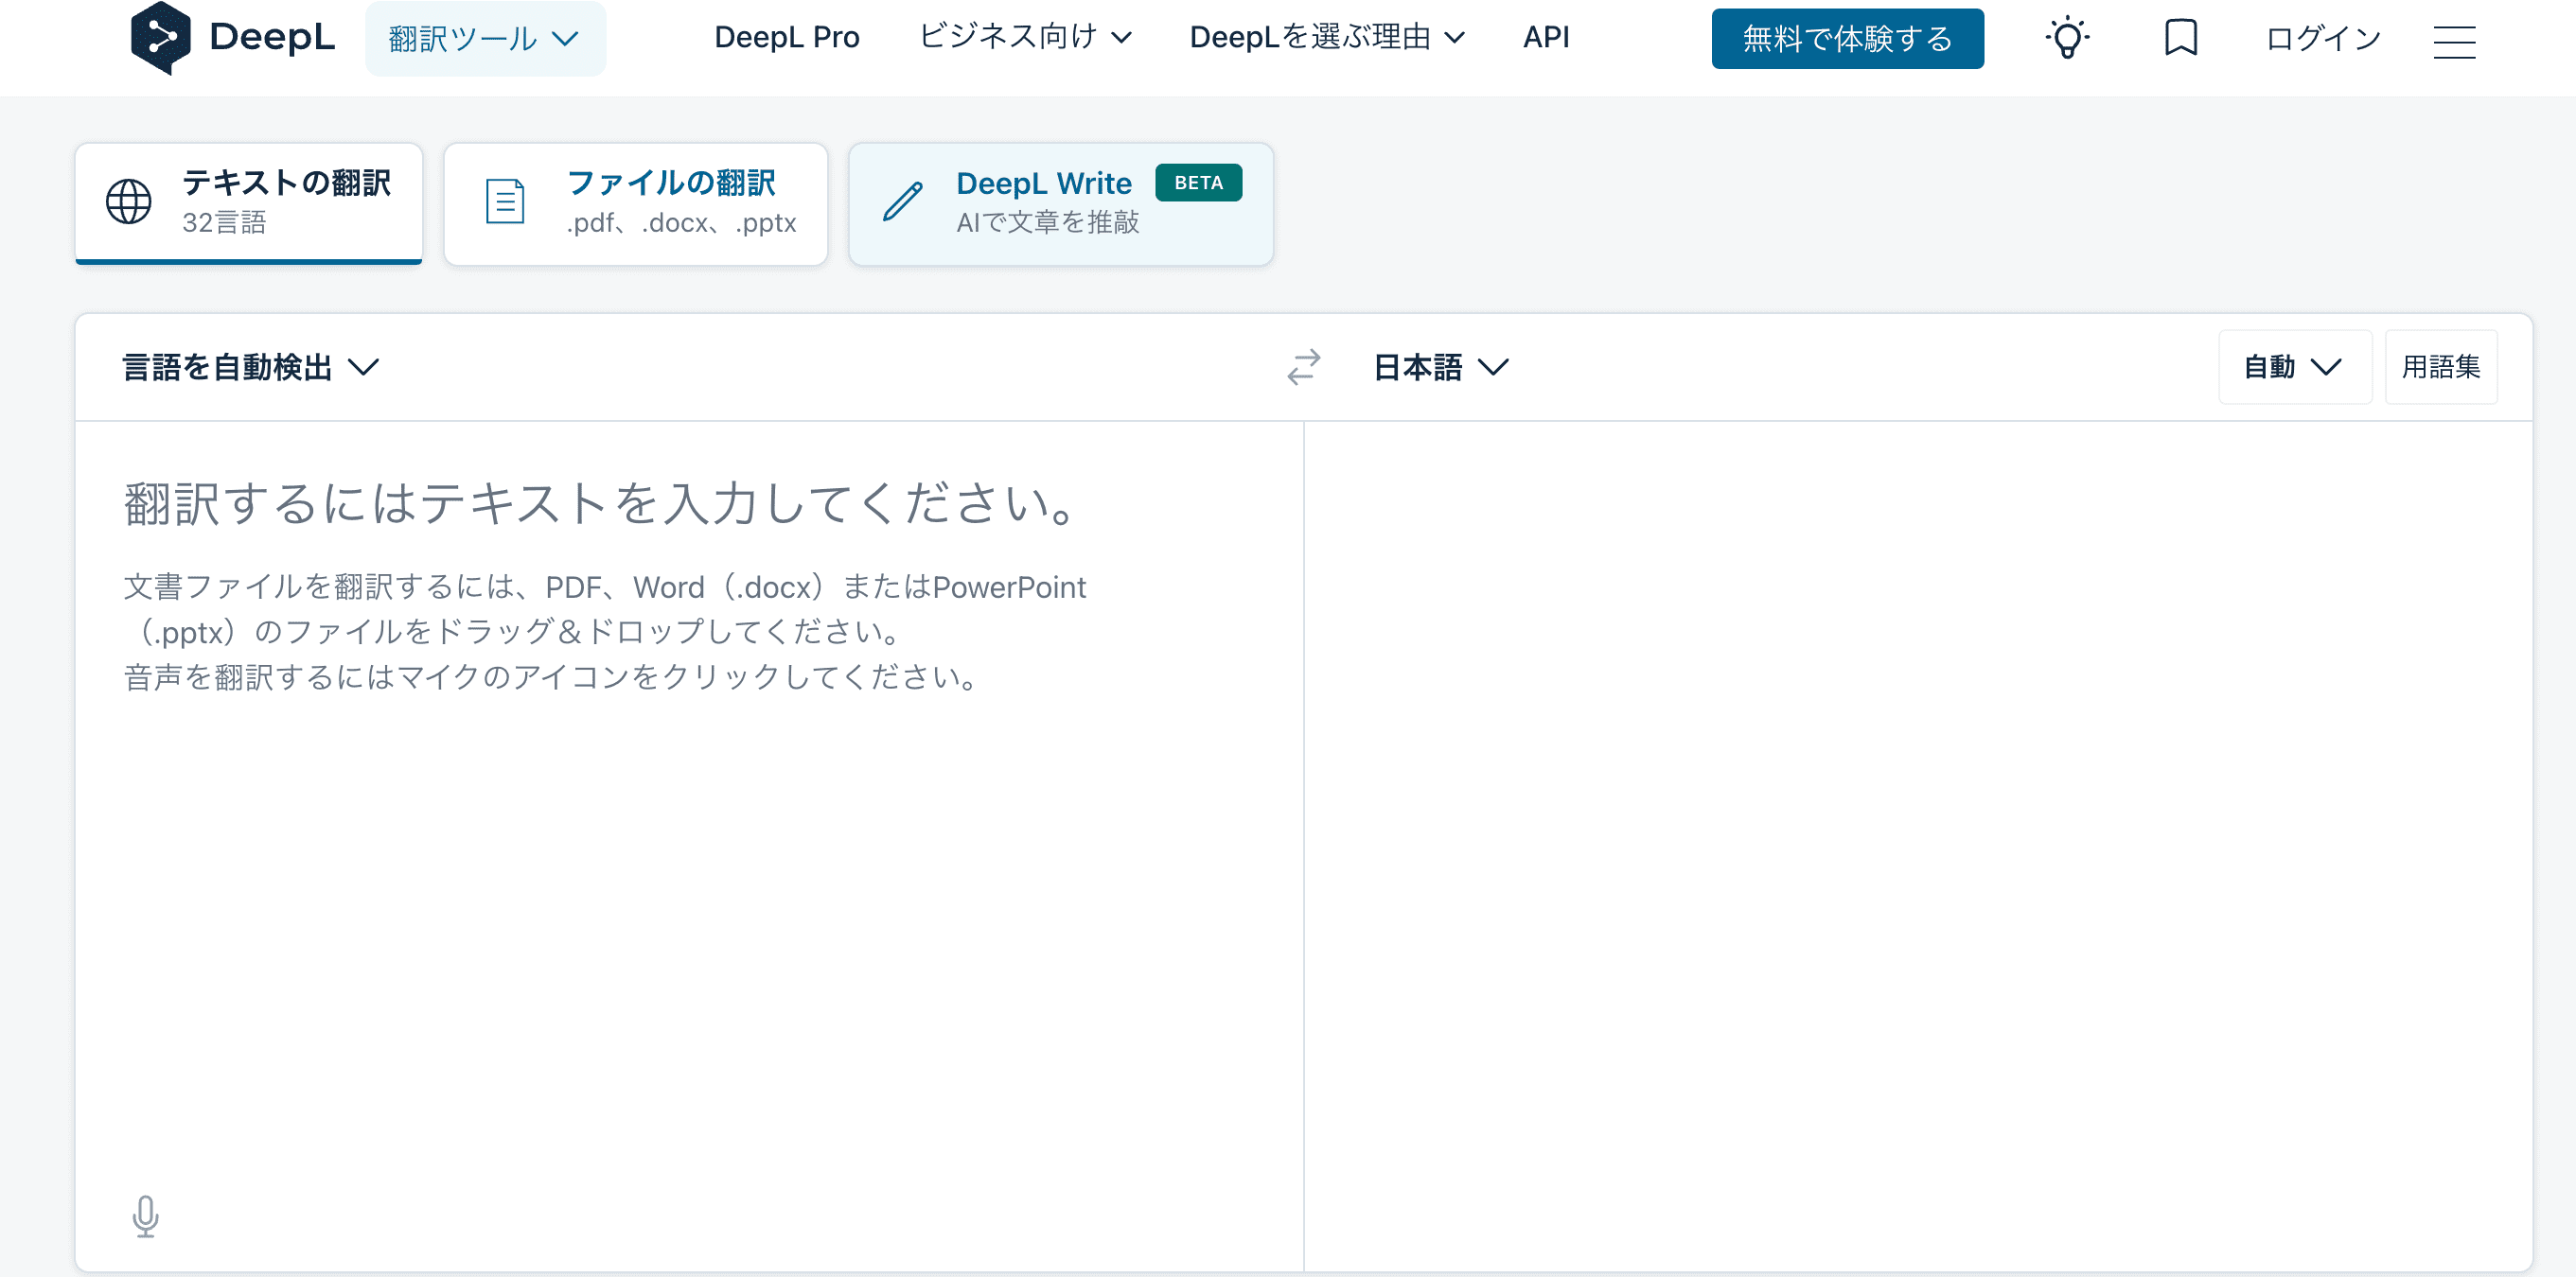Click into the source text input area

(690, 849)
